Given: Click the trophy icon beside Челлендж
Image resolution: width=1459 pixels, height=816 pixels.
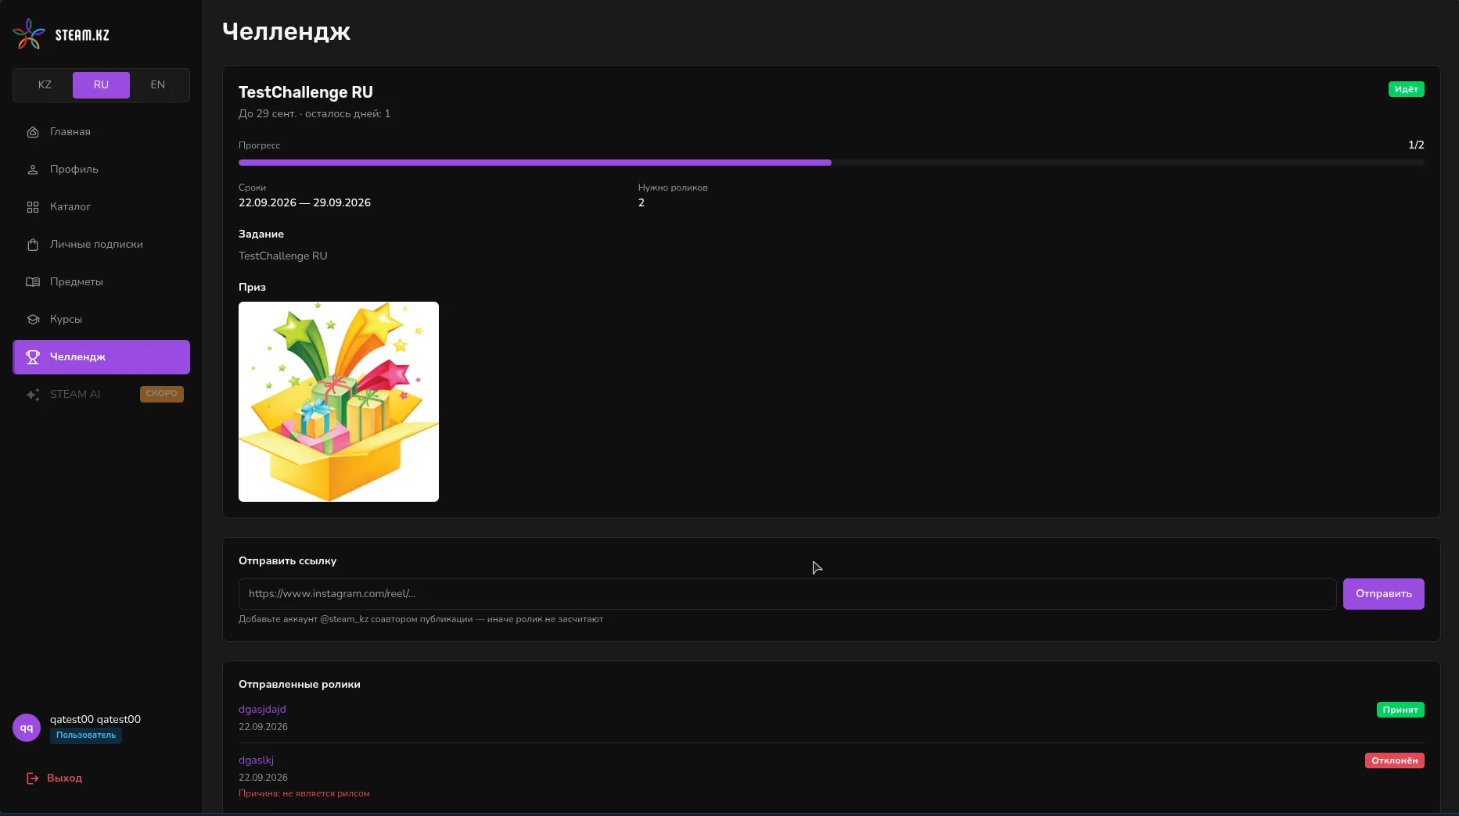Looking at the screenshot, I should pos(33,357).
